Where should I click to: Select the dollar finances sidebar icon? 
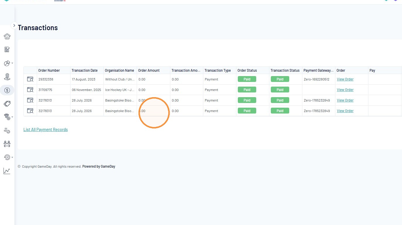7,90
